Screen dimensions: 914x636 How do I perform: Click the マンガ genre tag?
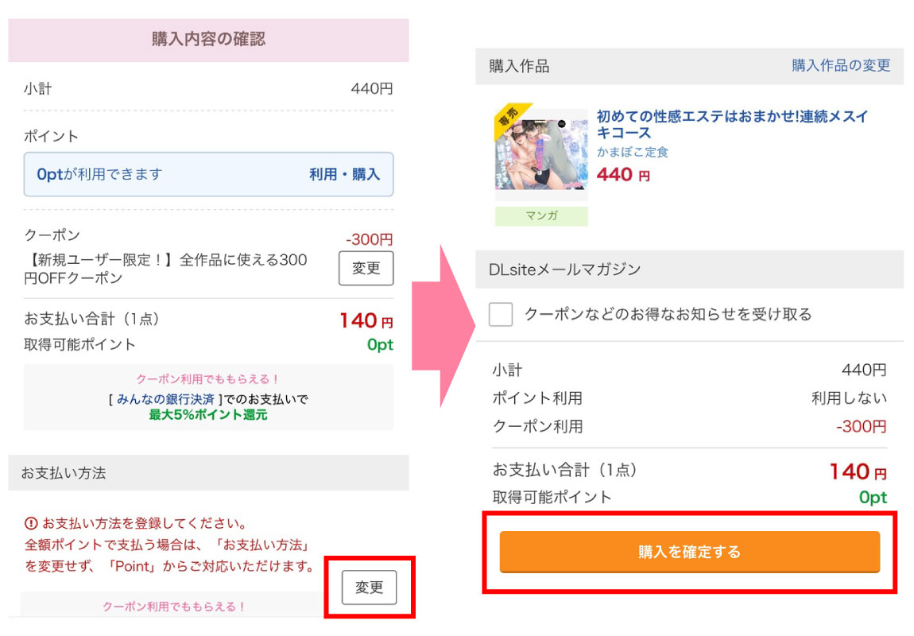(x=541, y=215)
